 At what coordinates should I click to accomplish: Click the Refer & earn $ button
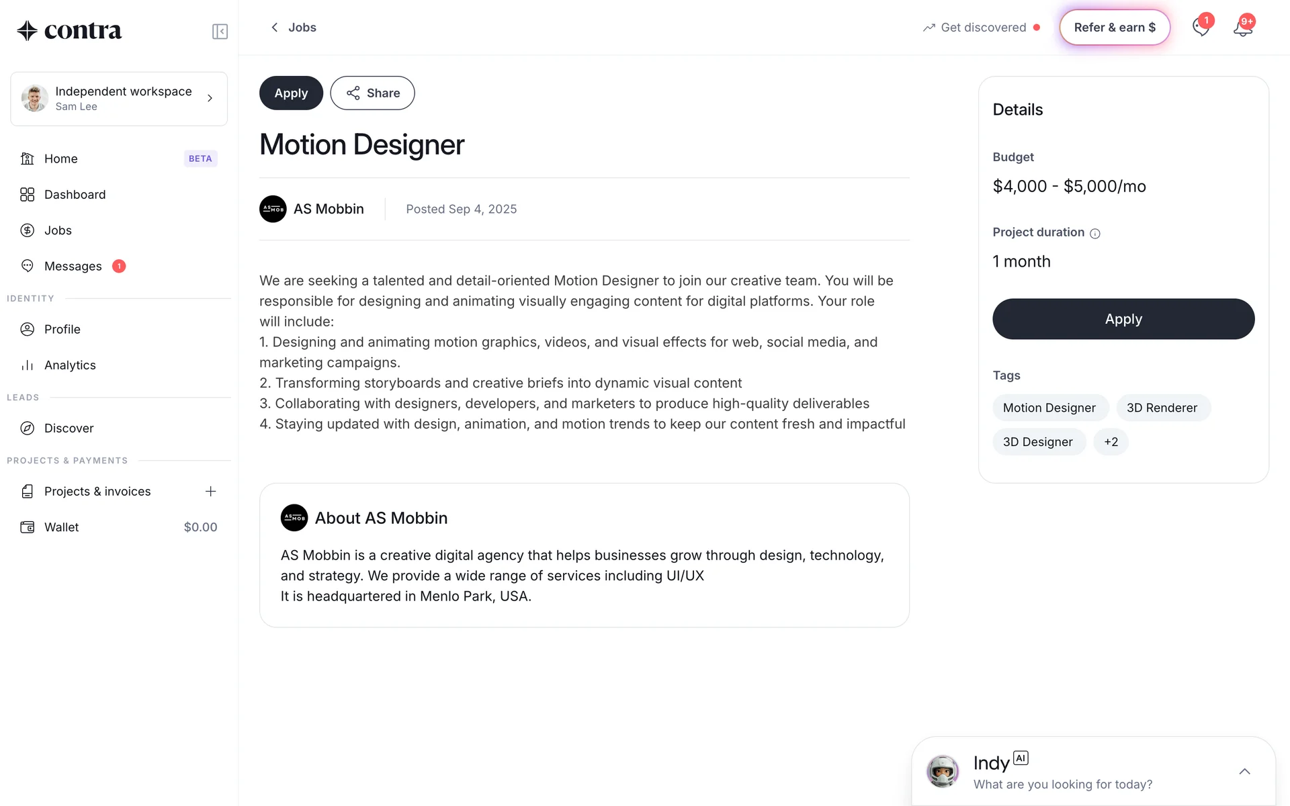pyautogui.click(x=1115, y=28)
